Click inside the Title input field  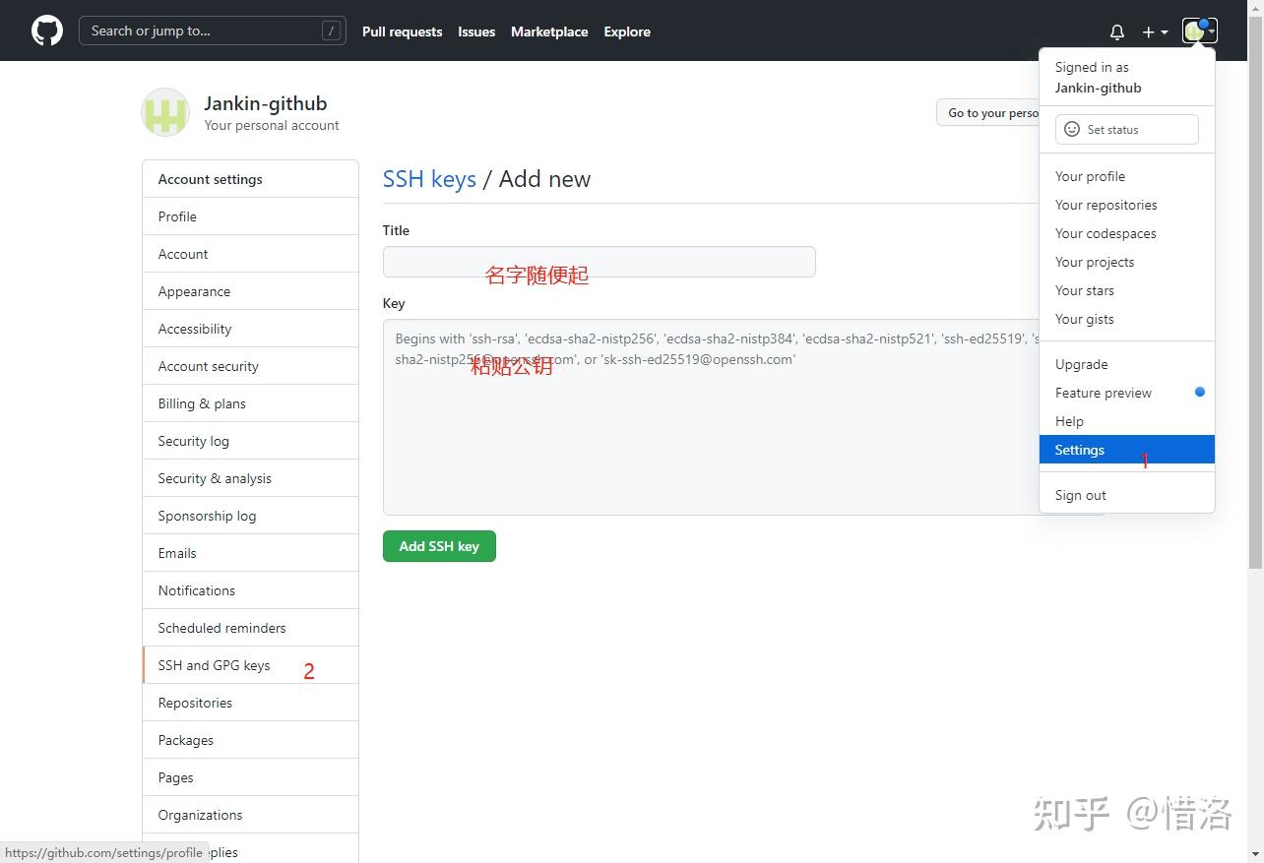pos(599,261)
